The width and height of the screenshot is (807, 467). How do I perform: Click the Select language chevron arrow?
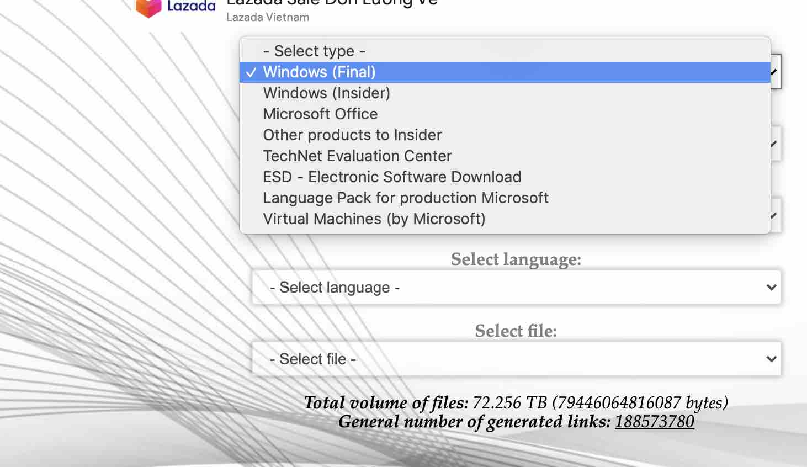771,287
